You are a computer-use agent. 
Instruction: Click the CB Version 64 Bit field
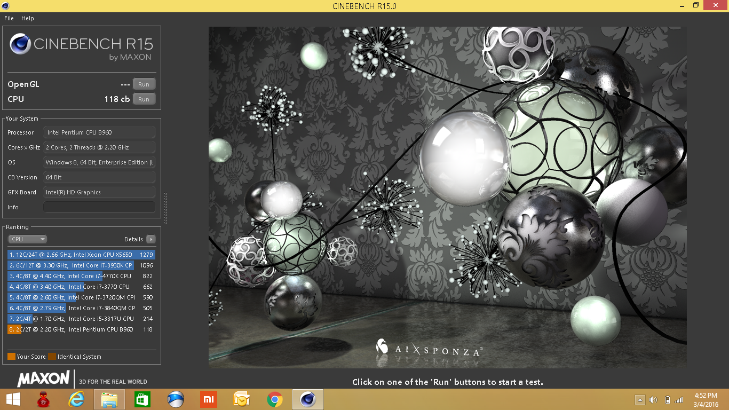(99, 177)
